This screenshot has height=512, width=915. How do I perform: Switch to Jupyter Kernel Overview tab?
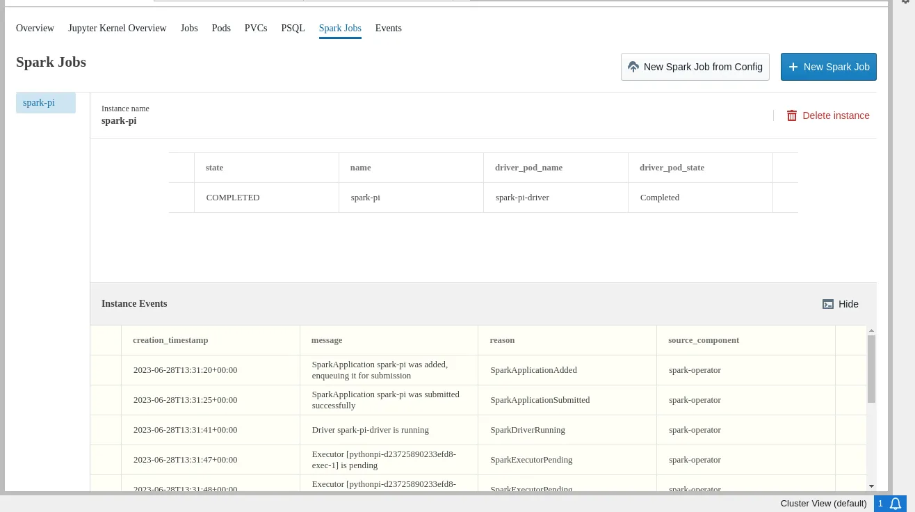coord(118,29)
